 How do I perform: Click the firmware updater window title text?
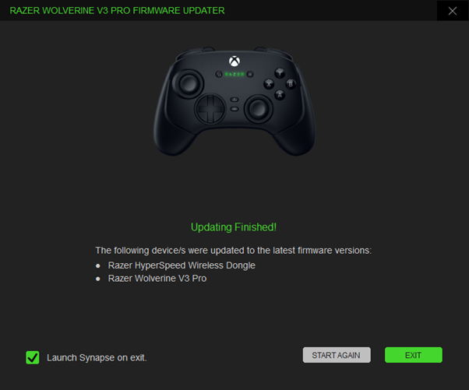(117, 11)
